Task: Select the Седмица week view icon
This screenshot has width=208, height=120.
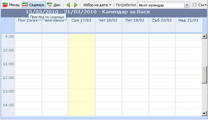Action: (25, 5)
